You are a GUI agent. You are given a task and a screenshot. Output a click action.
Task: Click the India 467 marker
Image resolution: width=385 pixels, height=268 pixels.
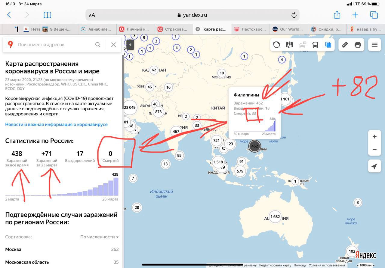[176, 131]
